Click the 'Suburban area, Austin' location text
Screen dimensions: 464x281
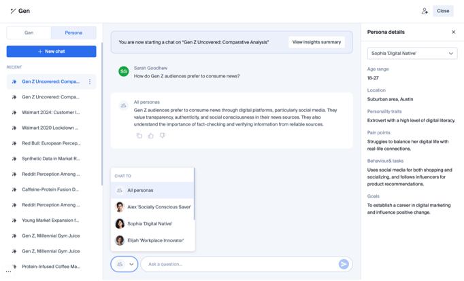coord(390,99)
